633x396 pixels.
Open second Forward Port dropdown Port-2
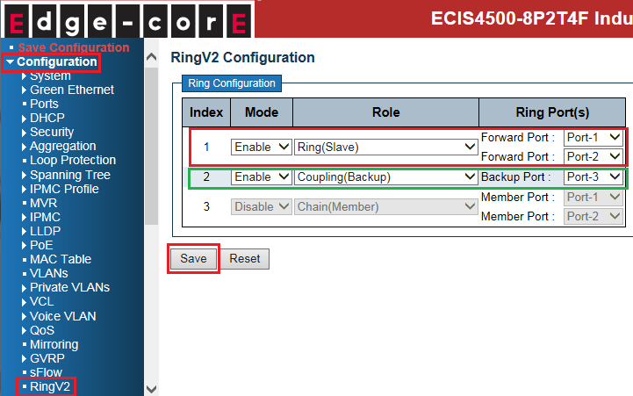tap(593, 156)
